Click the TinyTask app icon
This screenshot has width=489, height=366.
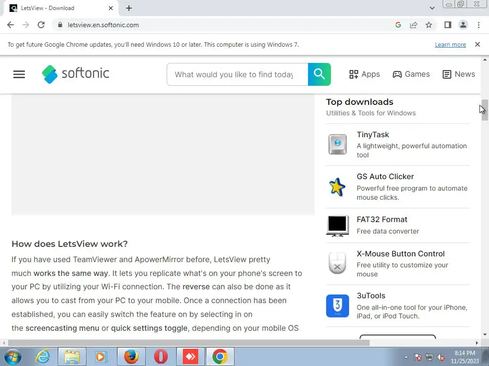[338, 144]
